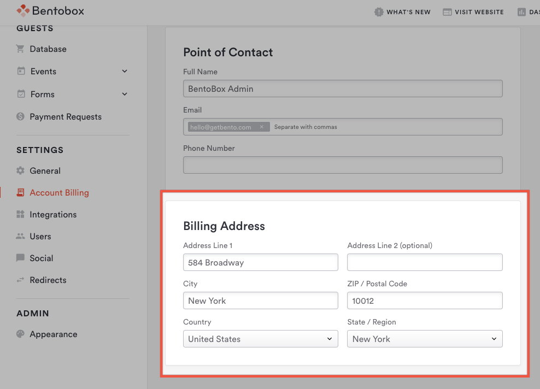The height and width of the screenshot is (389, 540).
Task: Open the Country dropdown
Action: [260, 339]
